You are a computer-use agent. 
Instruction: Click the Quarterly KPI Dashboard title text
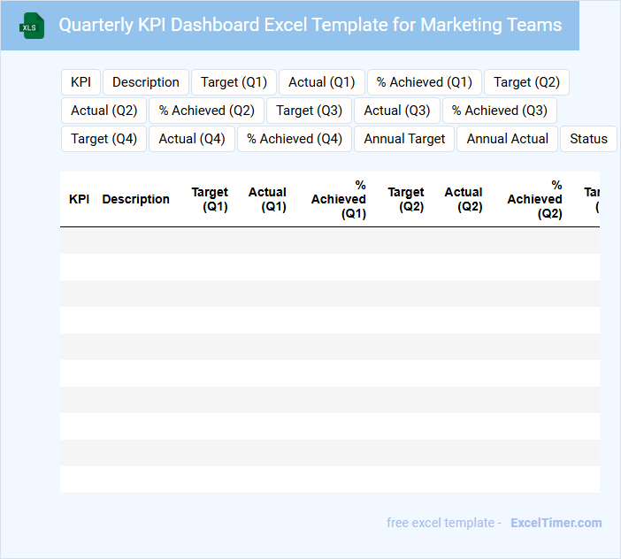(310, 25)
